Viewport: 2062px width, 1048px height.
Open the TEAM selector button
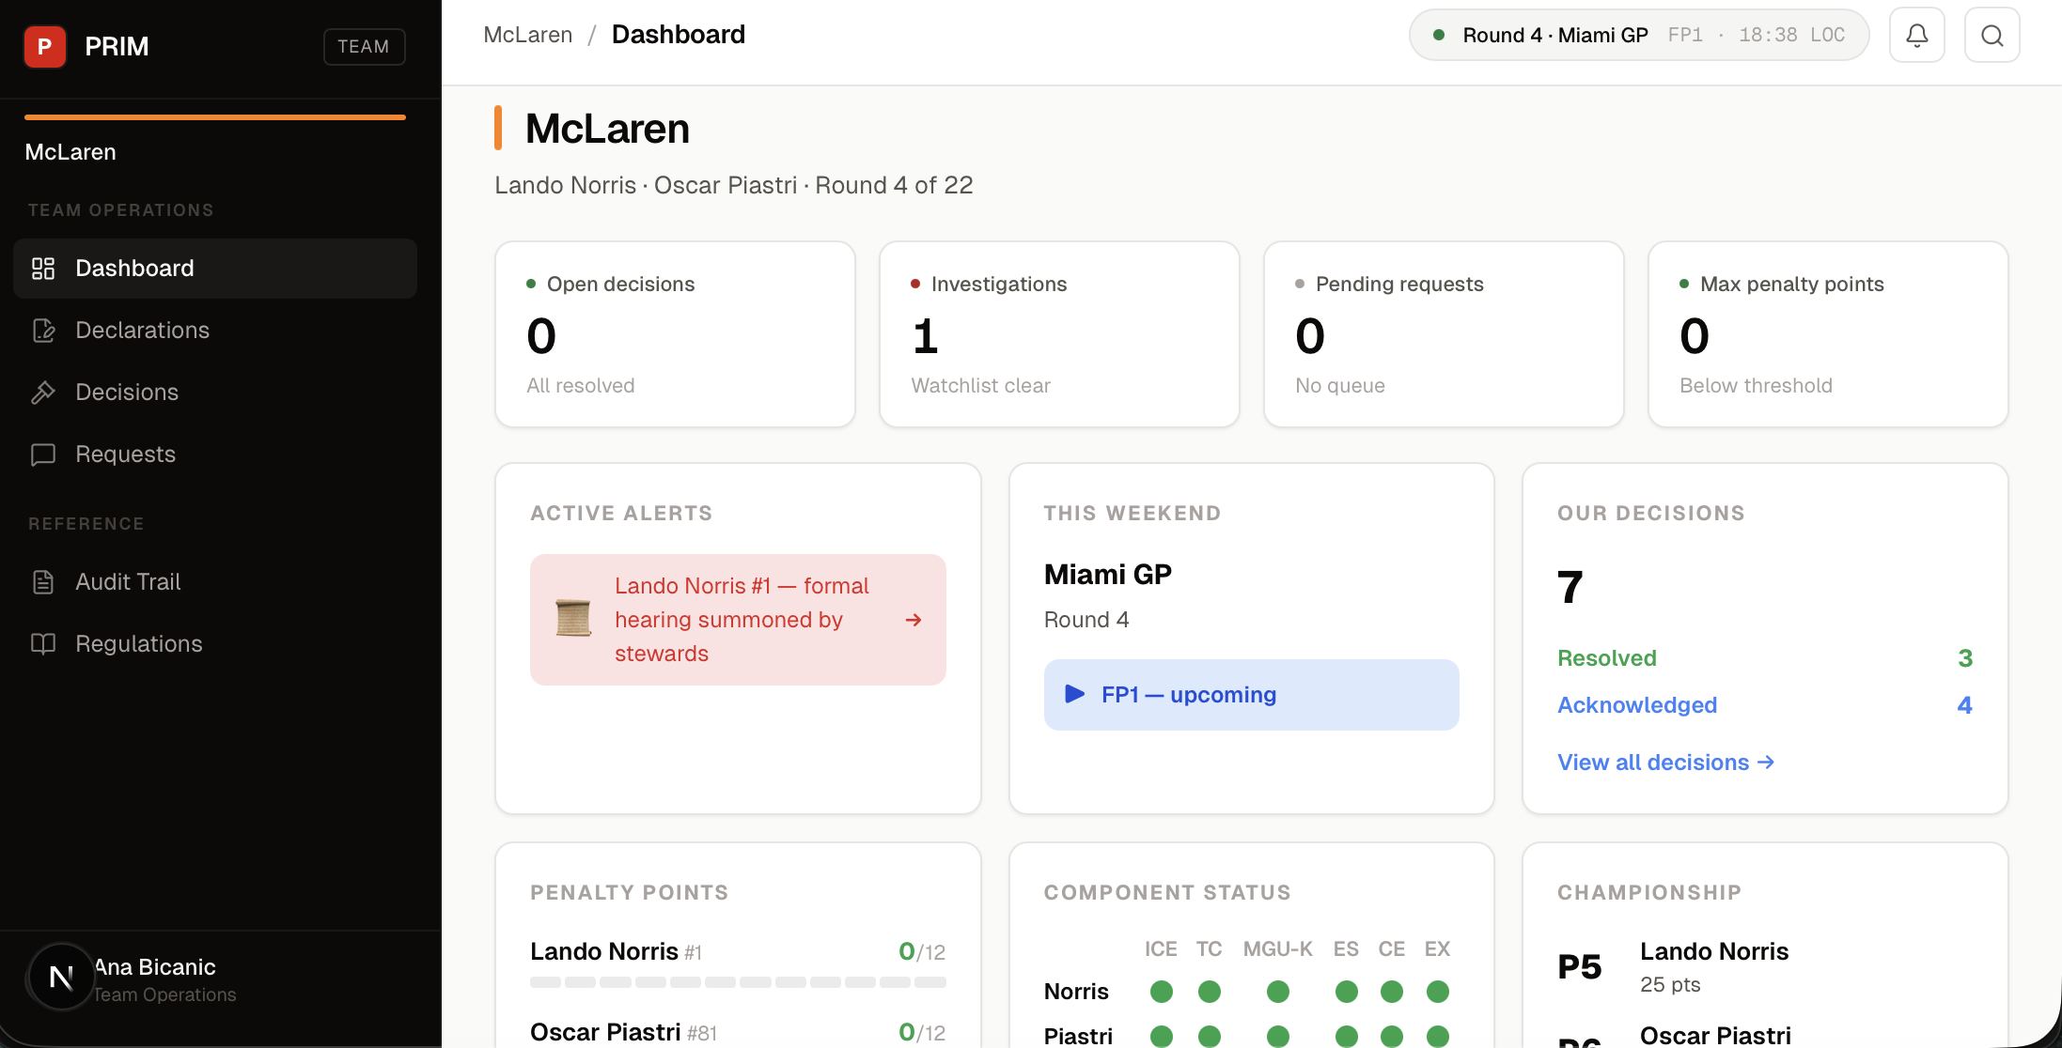click(364, 46)
